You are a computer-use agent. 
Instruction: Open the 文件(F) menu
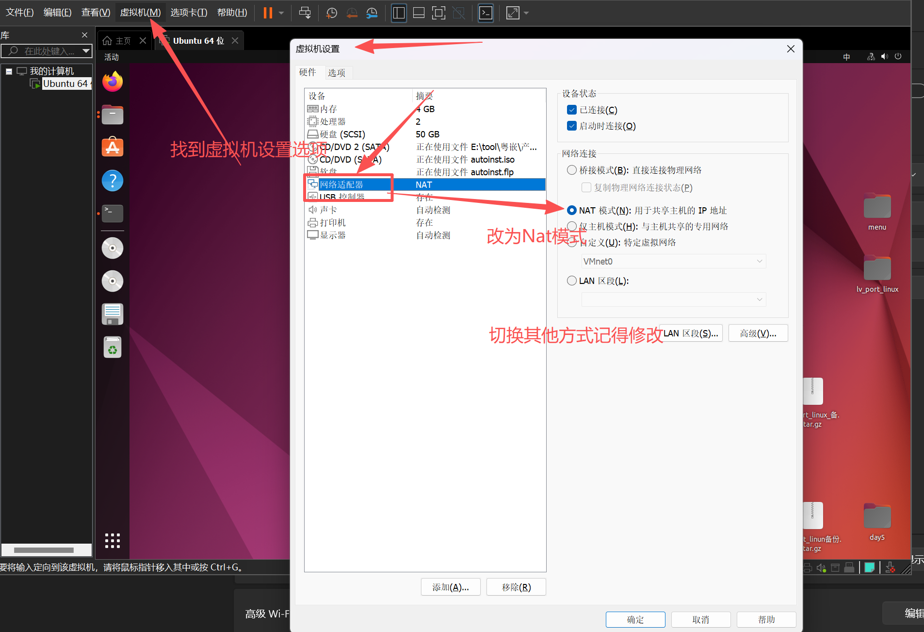pyautogui.click(x=20, y=13)
